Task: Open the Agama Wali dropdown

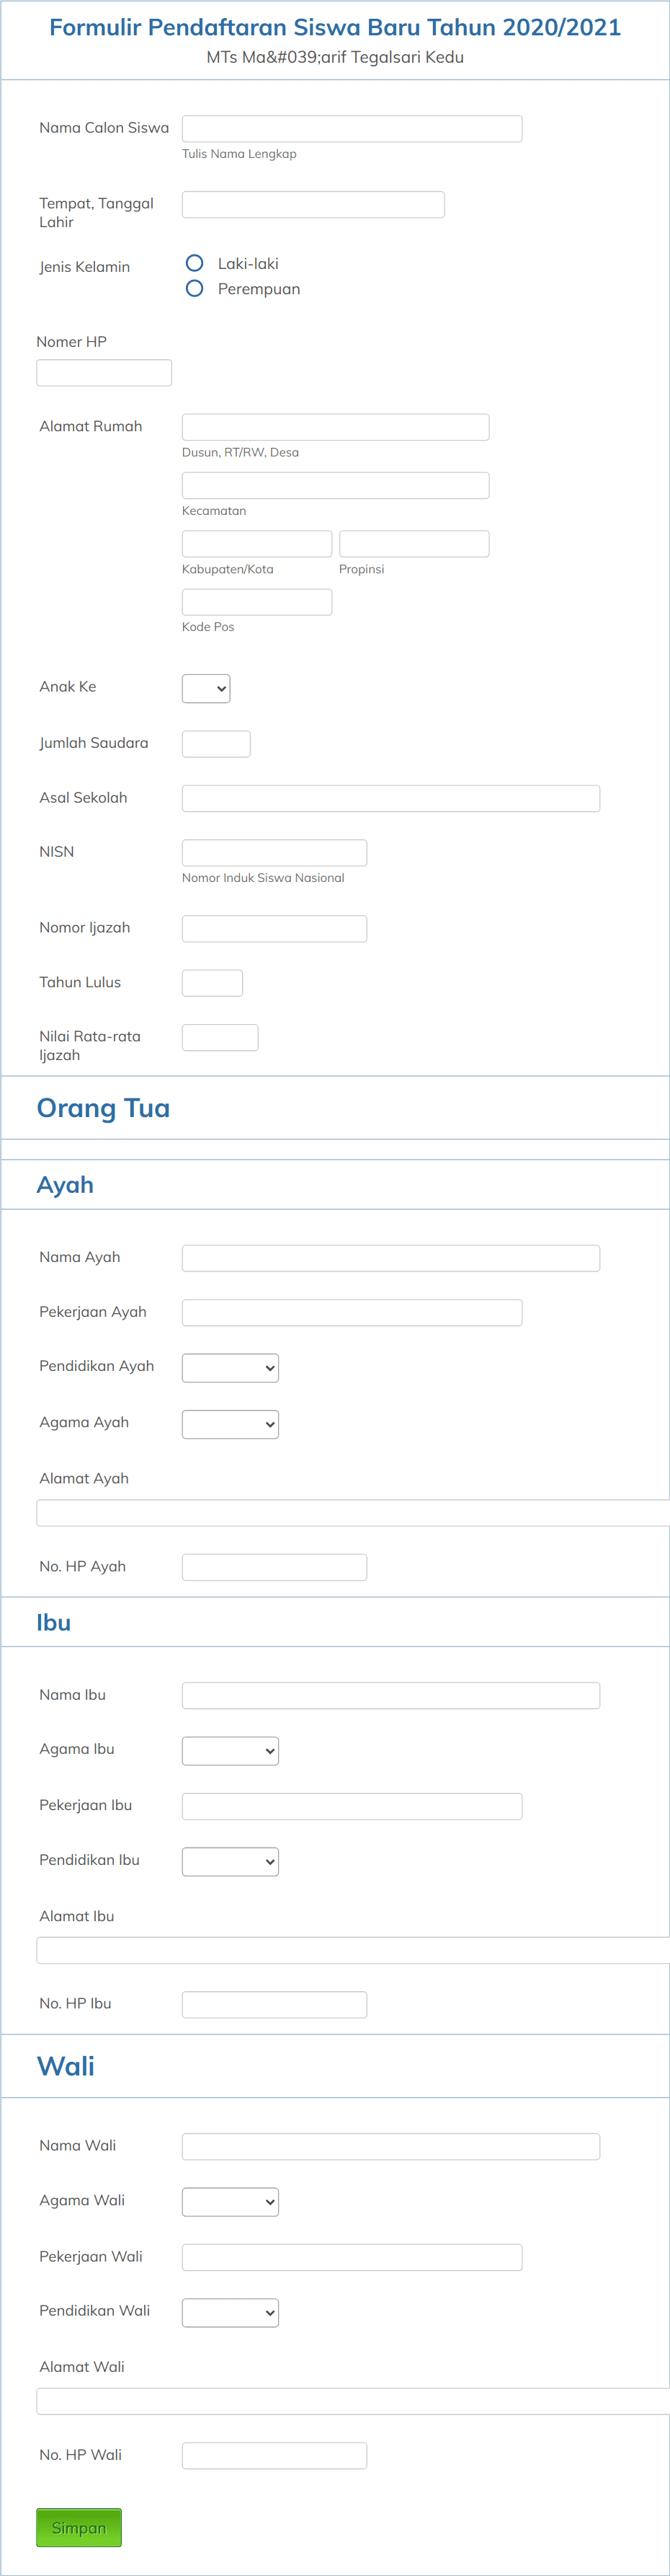Action: (x=230, y=2201)
